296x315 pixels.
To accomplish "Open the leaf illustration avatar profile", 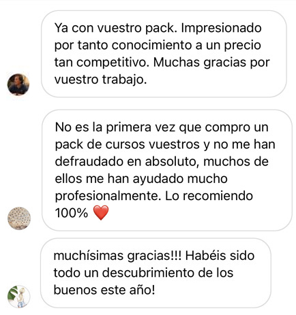I will click(19, 297).
